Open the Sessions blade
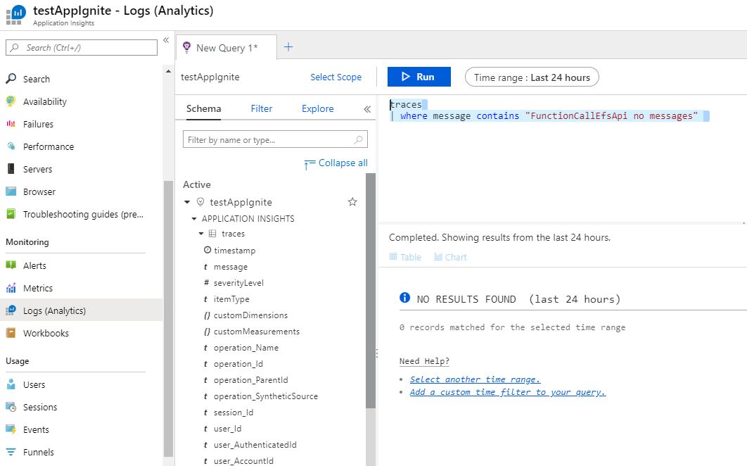 click(41, 407)
